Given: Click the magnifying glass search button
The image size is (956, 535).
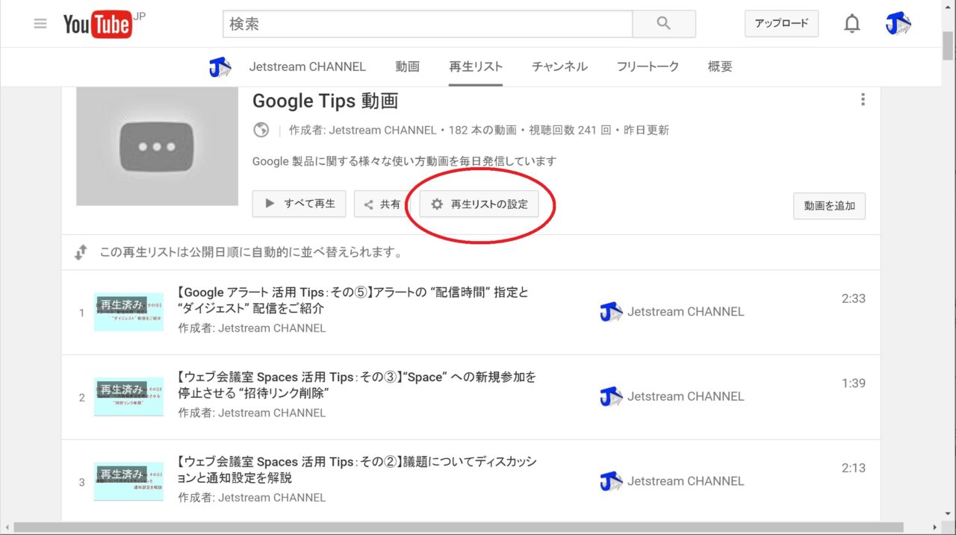Looking at the screenshot, I should [x=663, y=24].
